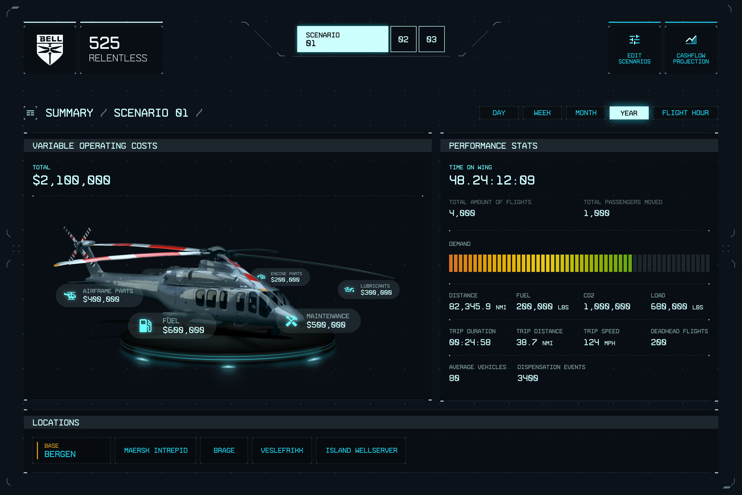Click the edit slash after Scenario 01
Image resolution: width=742 pixels, height=495 pixels.
tap(199, 113)
